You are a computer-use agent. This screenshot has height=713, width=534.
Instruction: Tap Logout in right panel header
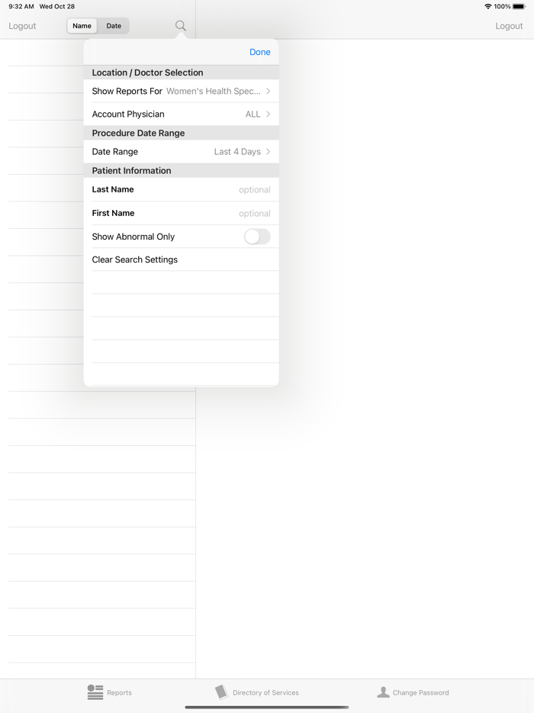click(509, 26)
